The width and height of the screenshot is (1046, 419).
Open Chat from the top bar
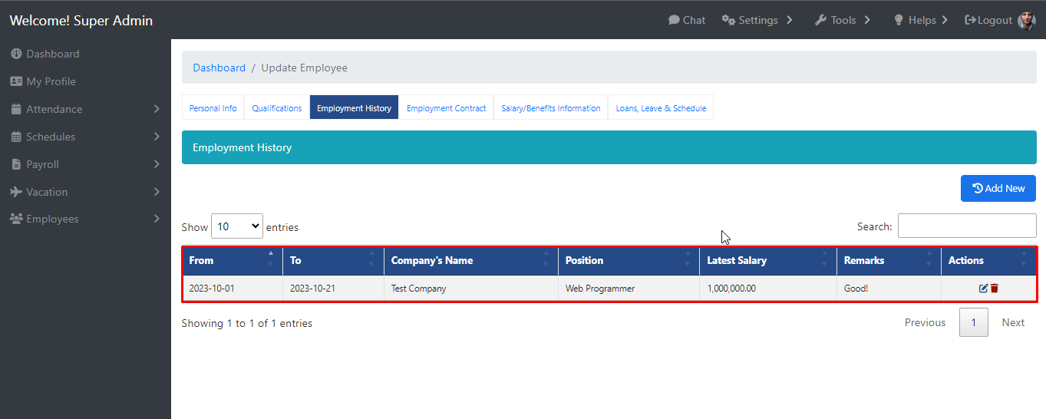(687, 20)
